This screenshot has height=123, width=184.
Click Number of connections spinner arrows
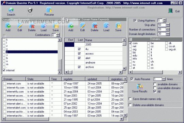(168, 29)
